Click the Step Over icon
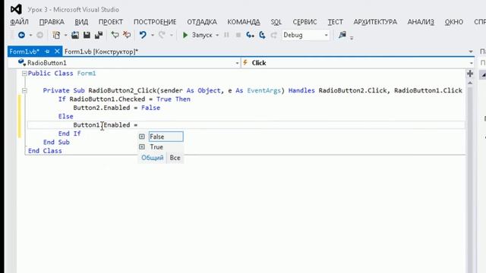Viewport: 486px width, 273px height. point(262,35)
